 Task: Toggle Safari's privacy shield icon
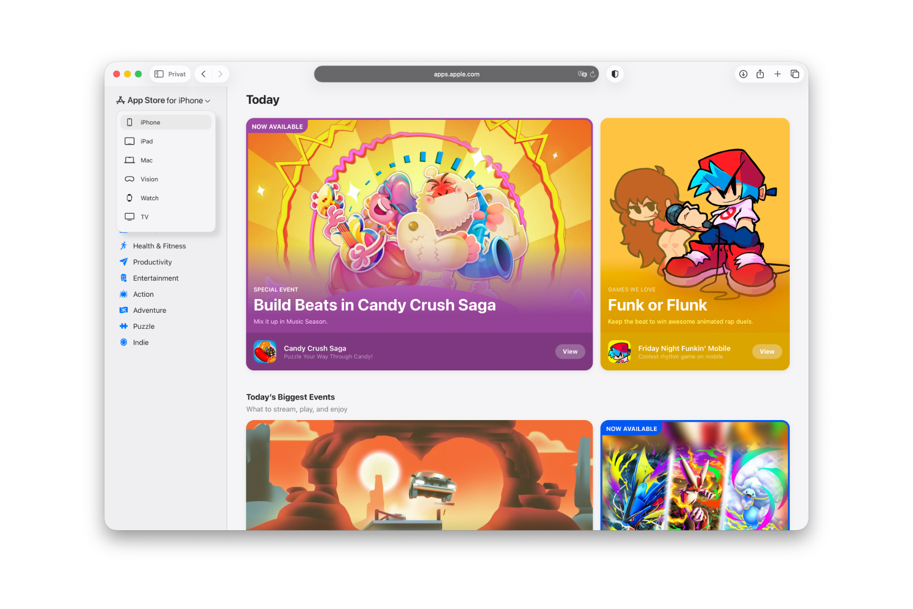coord(615,74)
